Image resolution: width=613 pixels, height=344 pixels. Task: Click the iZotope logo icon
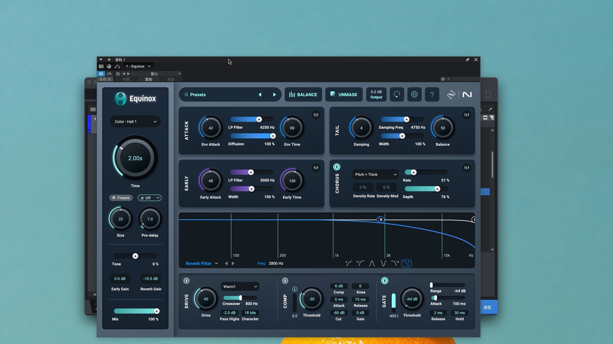[451, 95]
